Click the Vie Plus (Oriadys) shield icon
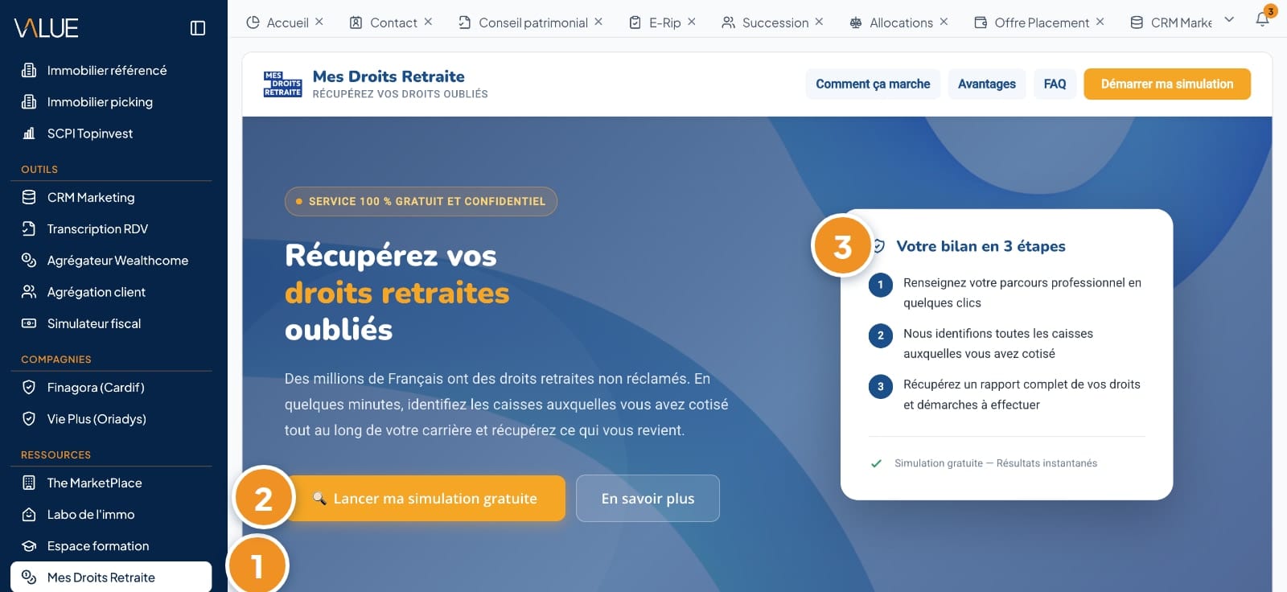This screenshot has width=1287, height=592. (29, 419)
